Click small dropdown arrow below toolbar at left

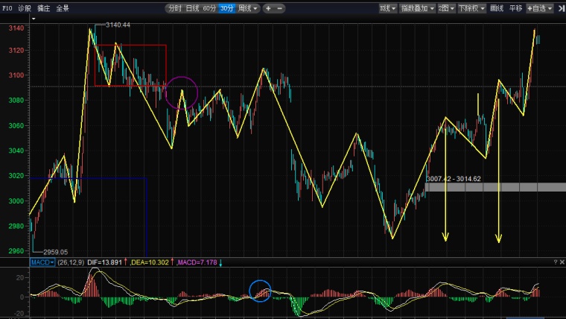34,19
